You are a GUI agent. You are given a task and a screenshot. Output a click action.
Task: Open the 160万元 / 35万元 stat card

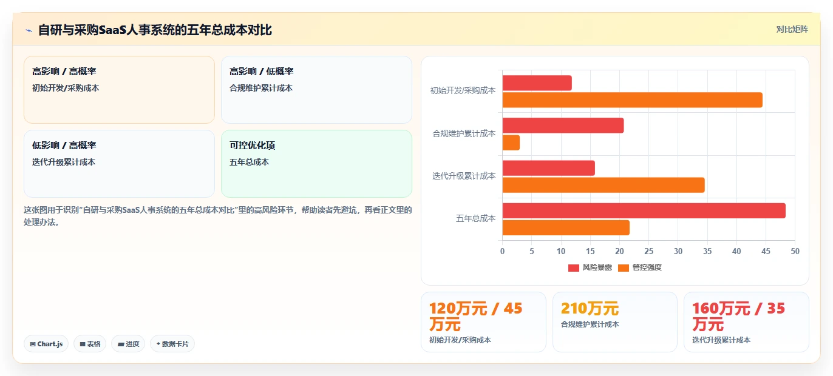tap(746, 322)
